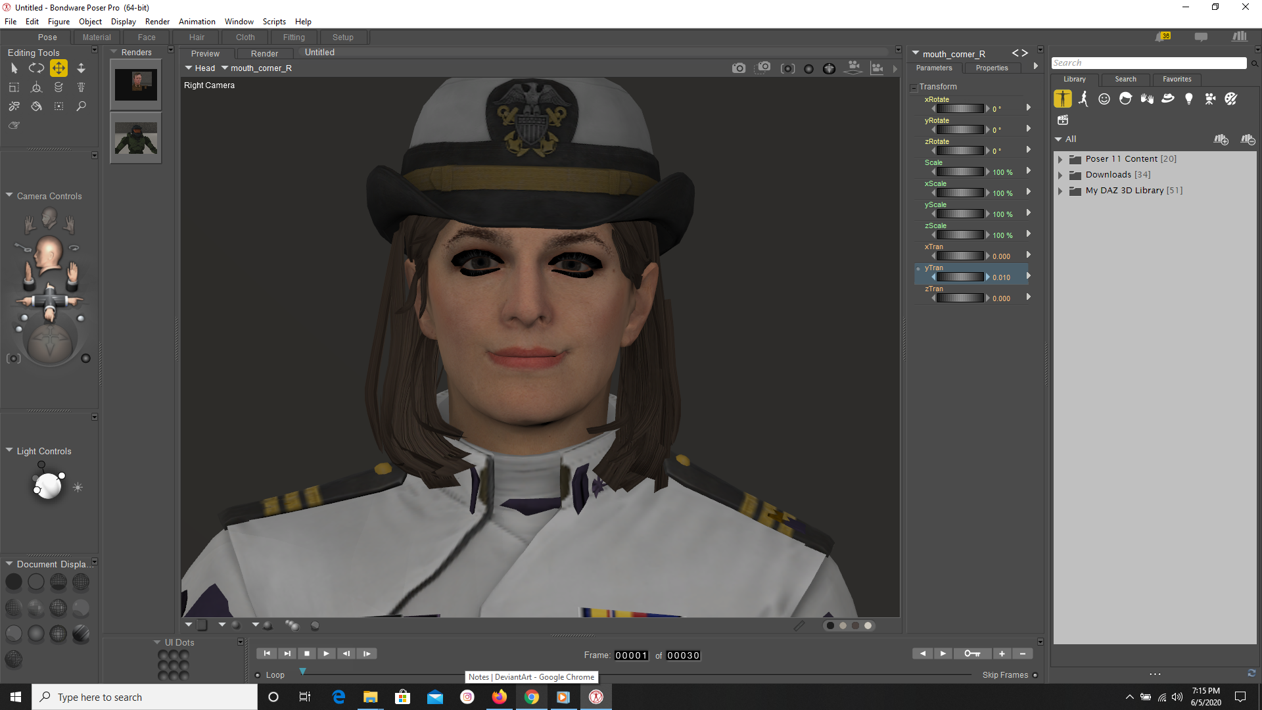Open the Lights library category
This screenshot has height=710, width=1262.
coord(1189,99)
